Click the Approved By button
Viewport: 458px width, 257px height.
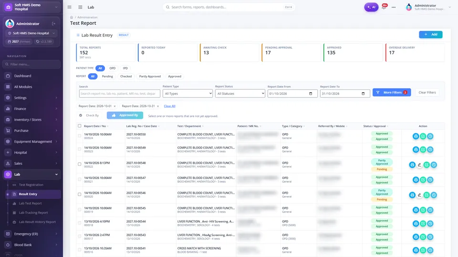(x=125, y=115)
